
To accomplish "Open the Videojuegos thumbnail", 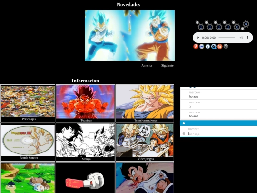I will [x=145, y=140].
